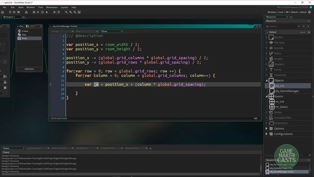
Task: Select obj_Init in resource tree
Action: pyautogui.click(x=288, y=86)
